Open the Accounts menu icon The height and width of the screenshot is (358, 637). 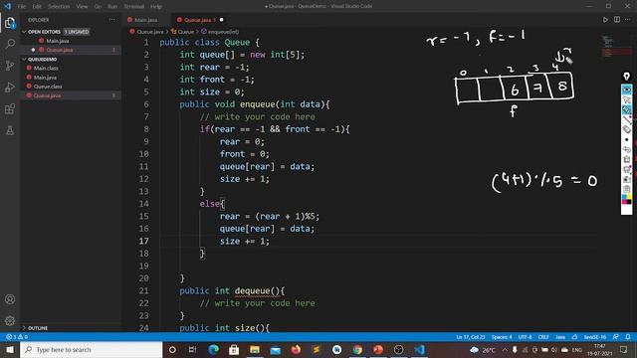[x=10, y=299]
